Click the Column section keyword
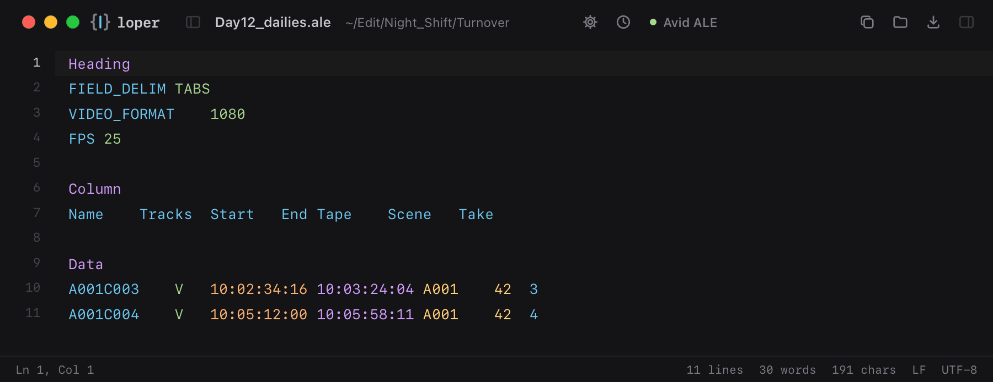This screenshot has width=993, height=382. pyautogui.click(x=95, y=189)
